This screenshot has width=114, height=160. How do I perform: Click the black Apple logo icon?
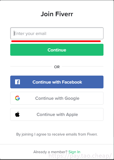17,114
